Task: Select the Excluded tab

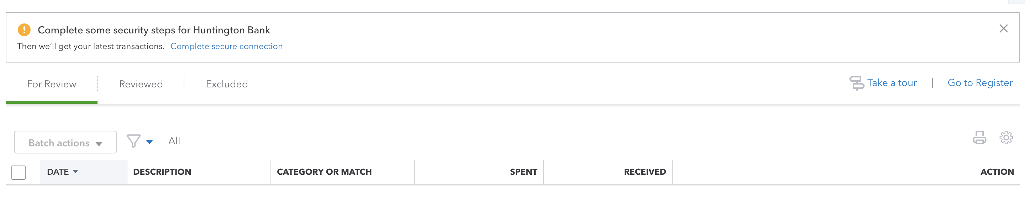Action: point(227,84)
